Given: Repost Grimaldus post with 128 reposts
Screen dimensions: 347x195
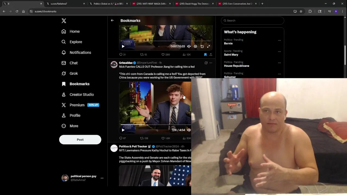Looking at the screenshot, I should pyautogui.click(x=144, y=138).
